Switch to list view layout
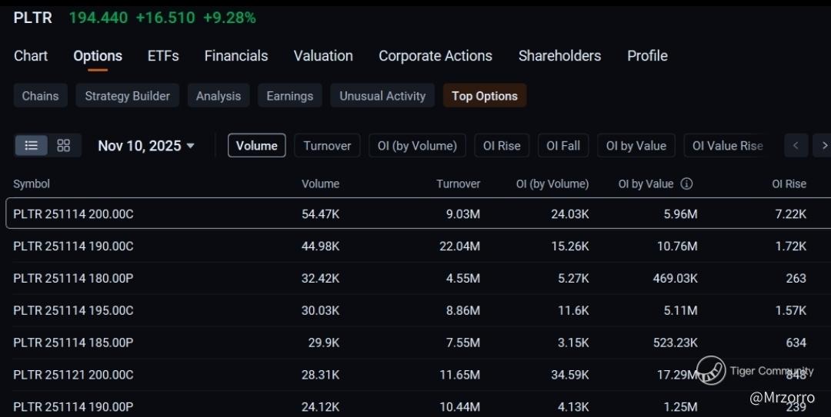Viewport: 831px width, 417px height. click(x=32, y=145)
